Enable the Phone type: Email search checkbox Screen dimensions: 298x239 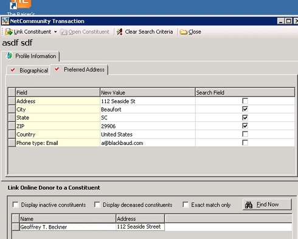coord(245,143)
